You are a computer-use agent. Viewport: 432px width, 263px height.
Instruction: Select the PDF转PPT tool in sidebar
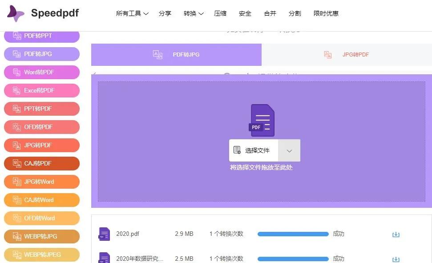tap(41, 36)
